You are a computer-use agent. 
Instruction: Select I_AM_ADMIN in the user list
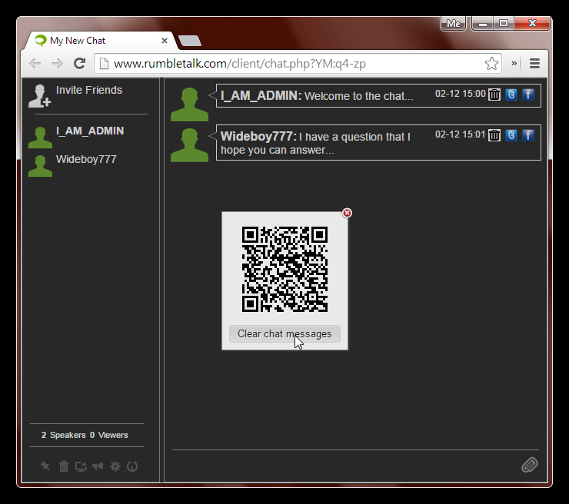tap(89, 131)
